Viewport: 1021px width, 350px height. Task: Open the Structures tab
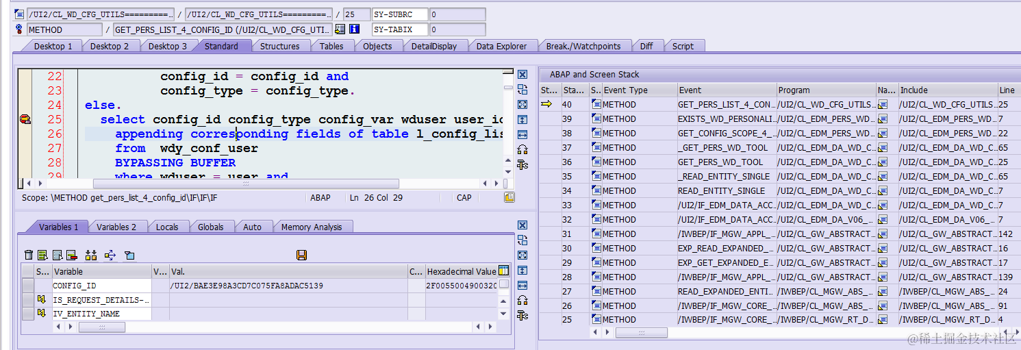[x=279, y=46]
